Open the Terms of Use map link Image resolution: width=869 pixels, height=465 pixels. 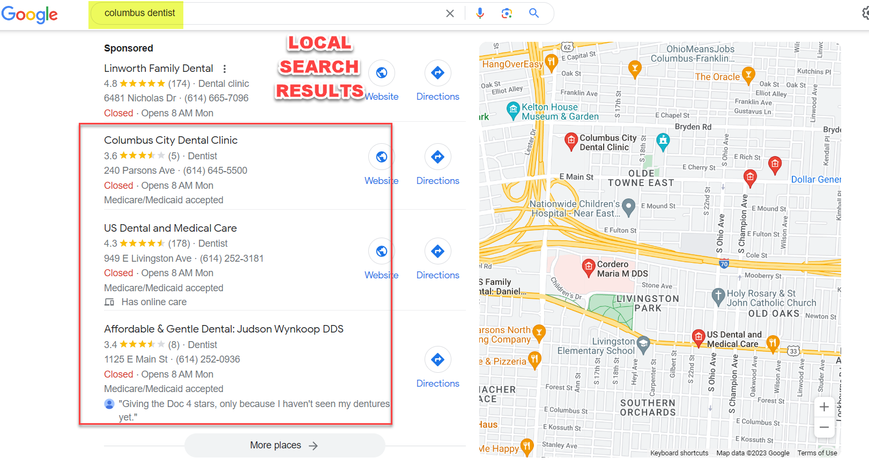[x=817, y=453]
